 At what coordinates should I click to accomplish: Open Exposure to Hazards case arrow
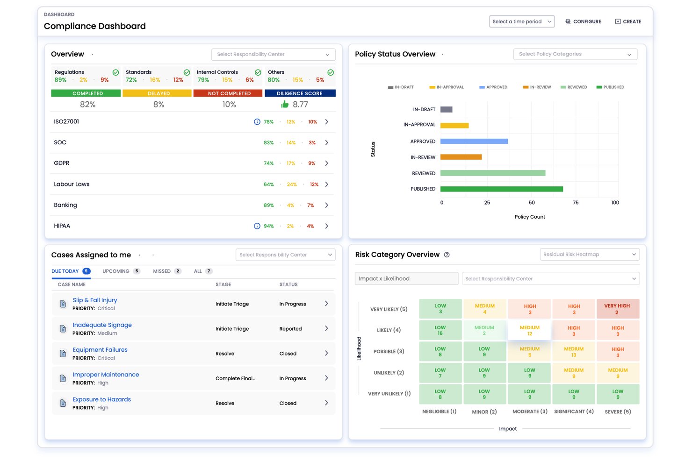(326, 403)
